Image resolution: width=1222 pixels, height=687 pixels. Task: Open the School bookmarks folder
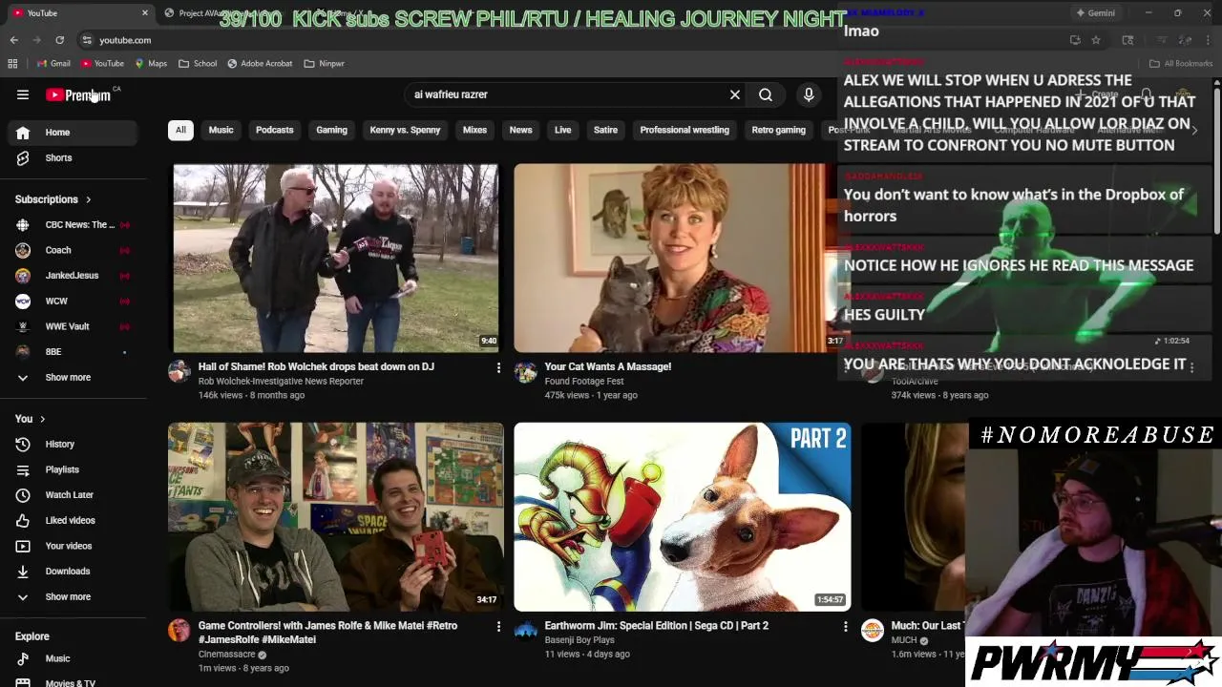pyautogui.click(x=198, y=63)
